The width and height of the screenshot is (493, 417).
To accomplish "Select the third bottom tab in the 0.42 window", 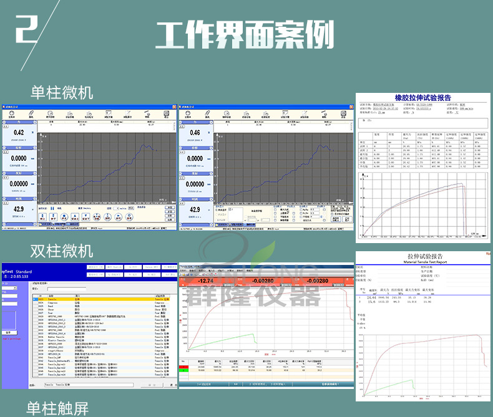I will 72,224.
